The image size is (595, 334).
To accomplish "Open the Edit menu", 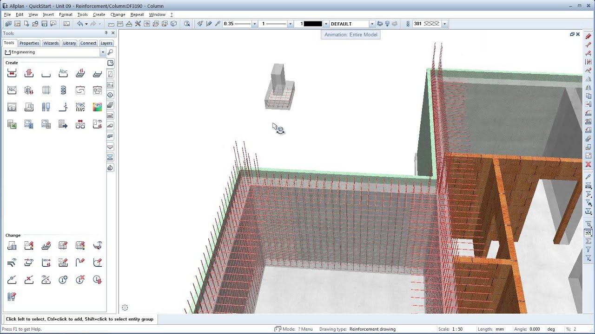I will [20, 14].
